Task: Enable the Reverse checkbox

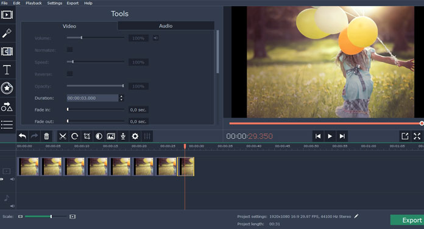Action: (70, 74)
